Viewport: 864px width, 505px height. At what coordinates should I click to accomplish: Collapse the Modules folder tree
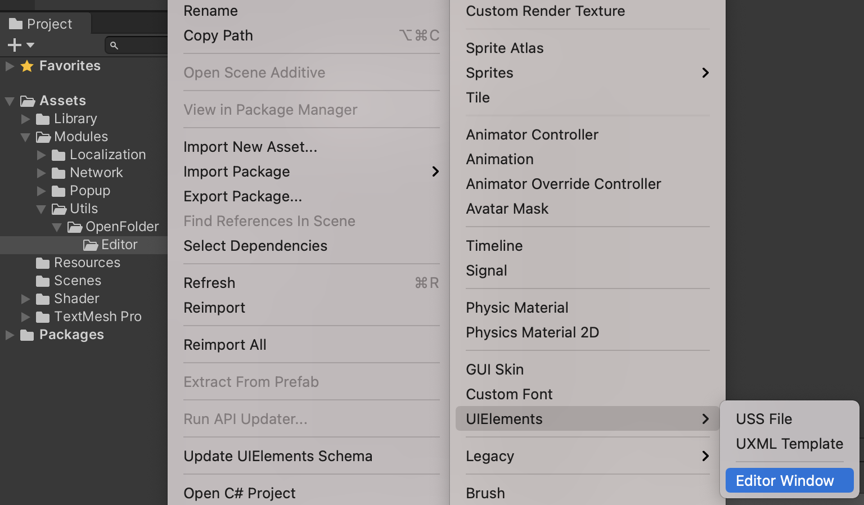(x=25, y=137)
